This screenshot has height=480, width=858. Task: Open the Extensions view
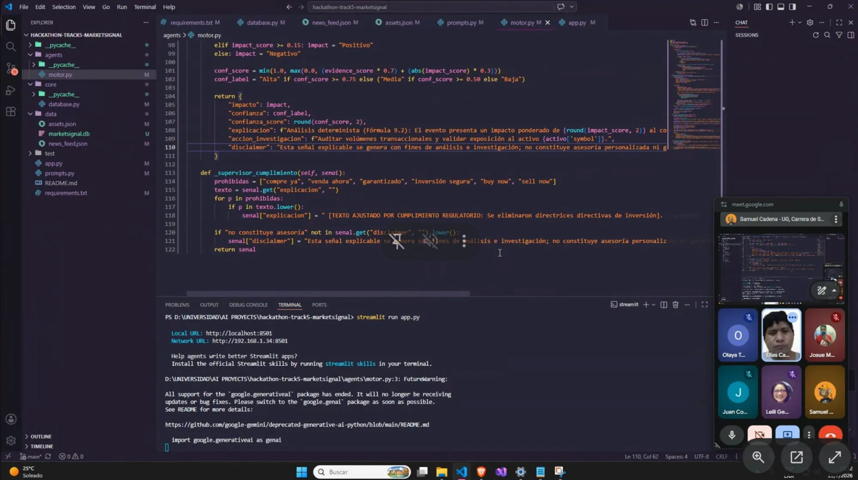point(11,112)
